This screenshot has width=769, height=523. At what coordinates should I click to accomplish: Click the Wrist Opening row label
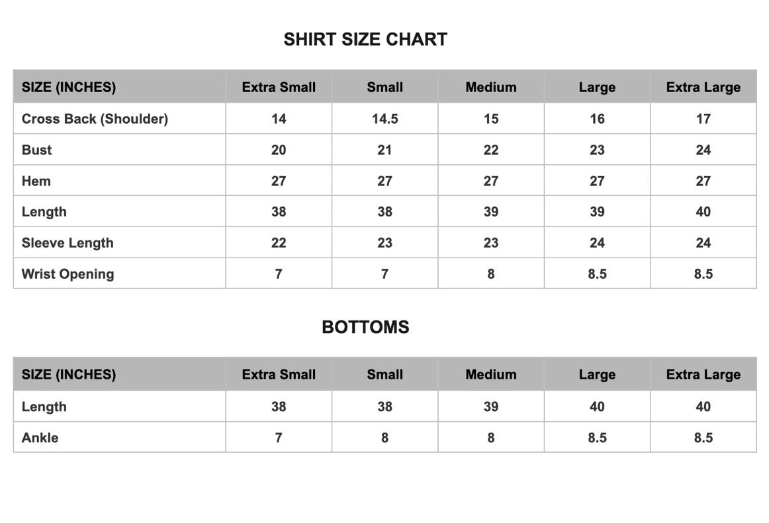click(x=68, y=274)
